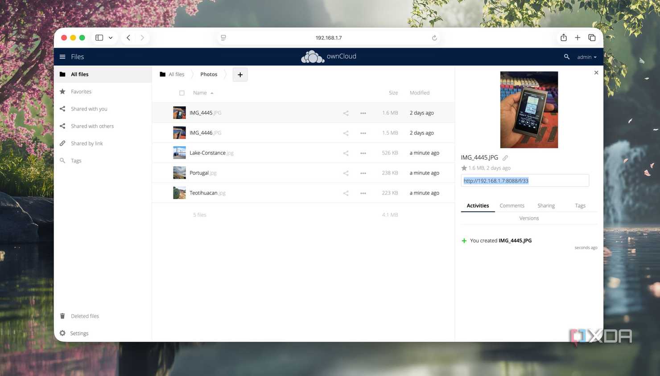Expand the browser tab group chevron
The width and height of the screenshot is (660, 376).
[x=111, y=38]
